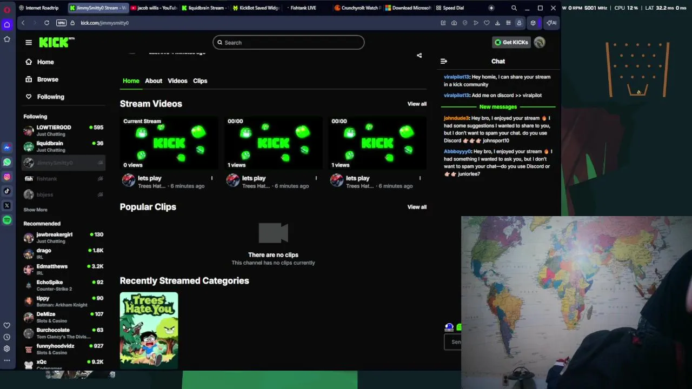Viewport: 692px width, 389px height.
Task: Switch to jacob willis YouTube browser tab
Action: pyautogui.click(x=154, y=8)
